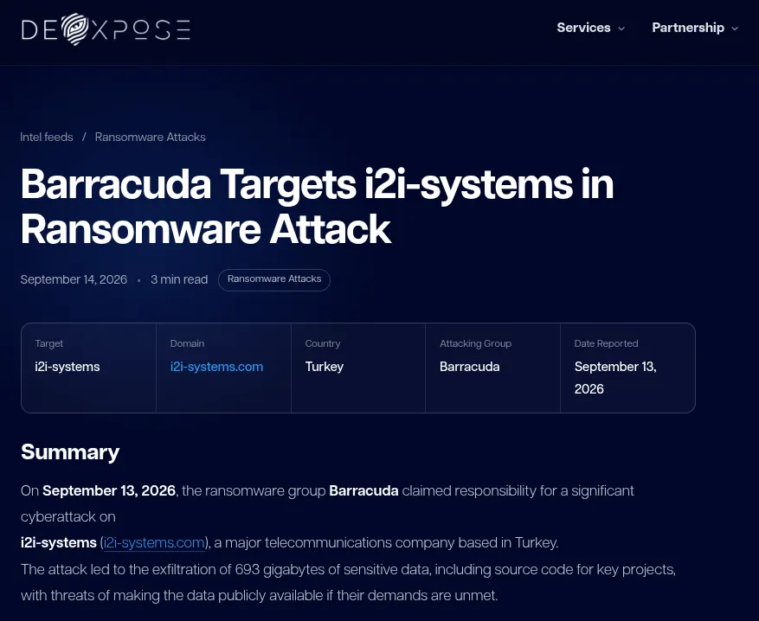Expand the Partnership chevron arrow
Screen dimensions: 759x621
pos(735,29)
